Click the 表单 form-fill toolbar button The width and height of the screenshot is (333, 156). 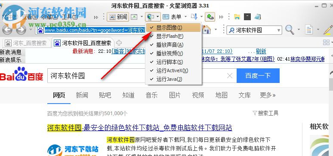point(172,17)
